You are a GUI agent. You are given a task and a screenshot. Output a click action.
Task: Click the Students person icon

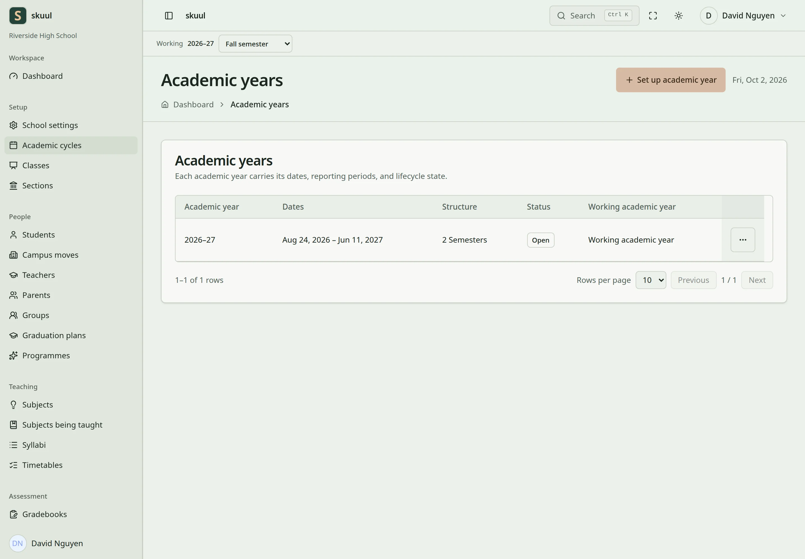point(13,235)
